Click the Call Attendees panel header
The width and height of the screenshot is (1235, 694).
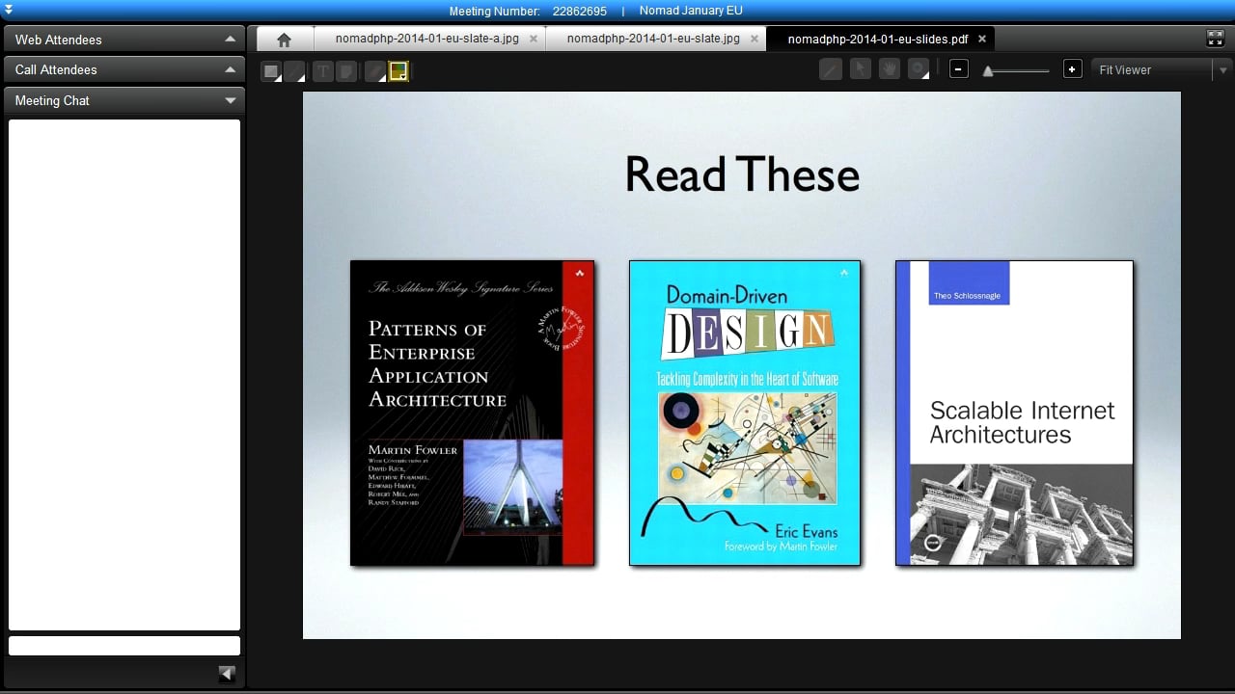(124, 69)
